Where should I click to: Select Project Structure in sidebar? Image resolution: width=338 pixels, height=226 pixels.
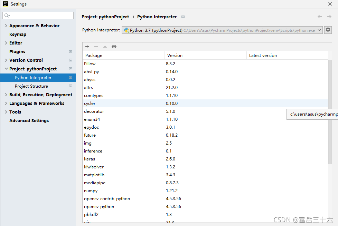(31, 86)
